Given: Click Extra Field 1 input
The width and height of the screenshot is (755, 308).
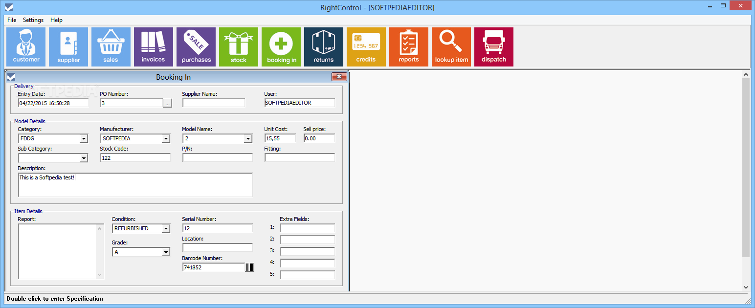Looking at the screenshot, I should [308, 228].
